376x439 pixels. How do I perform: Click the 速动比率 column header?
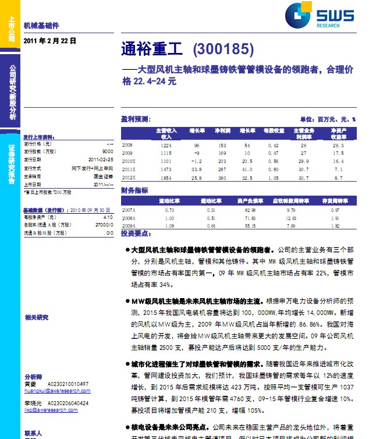click(211, 201)
